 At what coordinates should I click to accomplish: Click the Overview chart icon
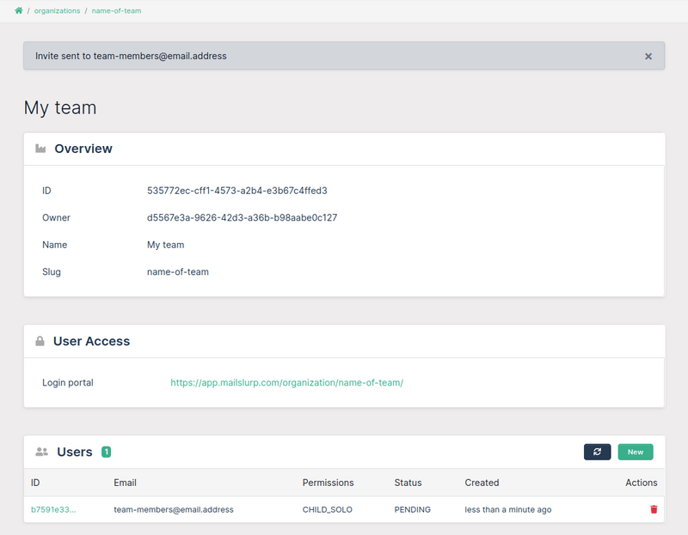click(x=40, y=149)
